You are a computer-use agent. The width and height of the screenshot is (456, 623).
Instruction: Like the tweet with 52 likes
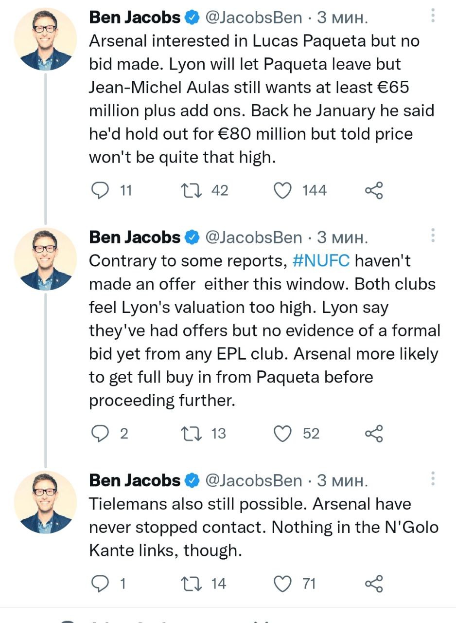click(x=282, y=433)
